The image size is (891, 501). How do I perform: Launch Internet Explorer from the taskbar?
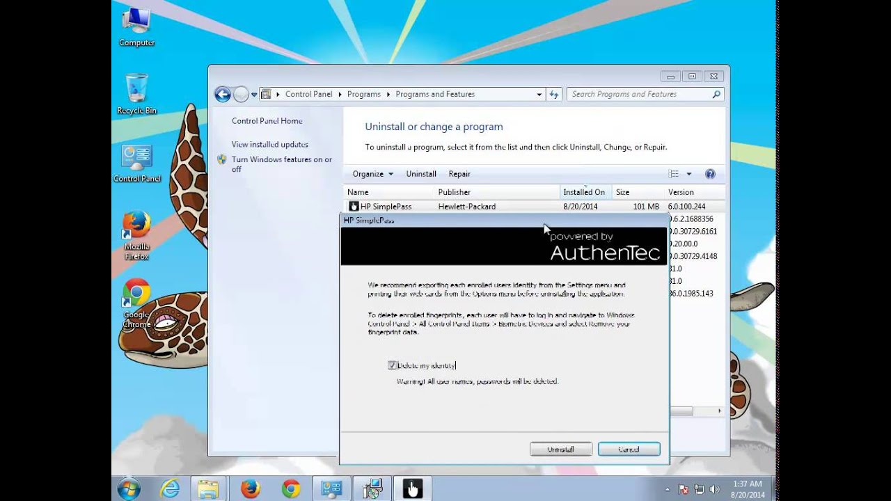coord(169,488)
